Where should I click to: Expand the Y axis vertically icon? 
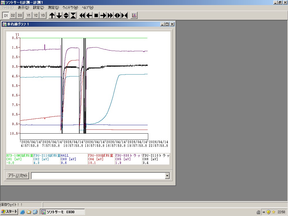[x=66, y=15]
